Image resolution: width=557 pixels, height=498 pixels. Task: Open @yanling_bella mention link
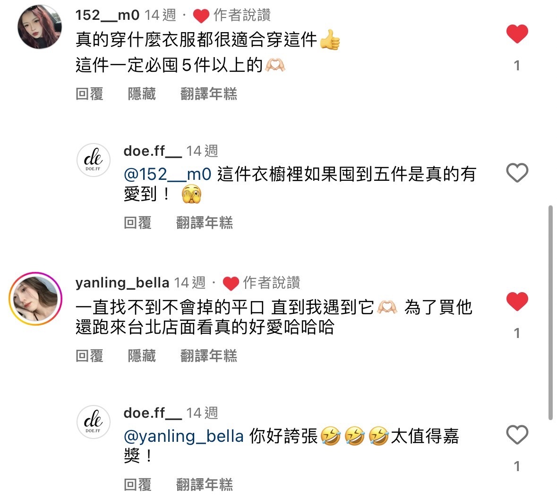pos(184,437)
